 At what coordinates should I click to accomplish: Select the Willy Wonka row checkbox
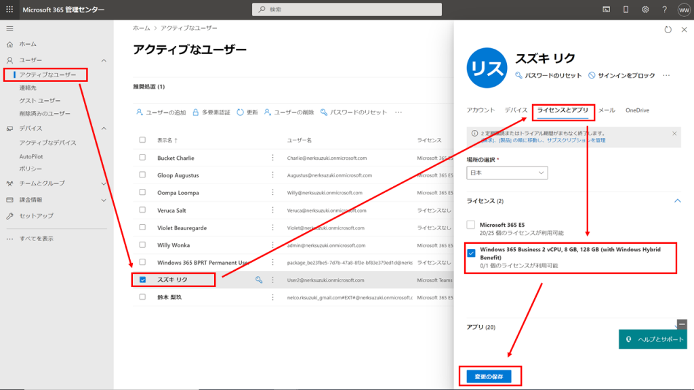coord(142,245)
